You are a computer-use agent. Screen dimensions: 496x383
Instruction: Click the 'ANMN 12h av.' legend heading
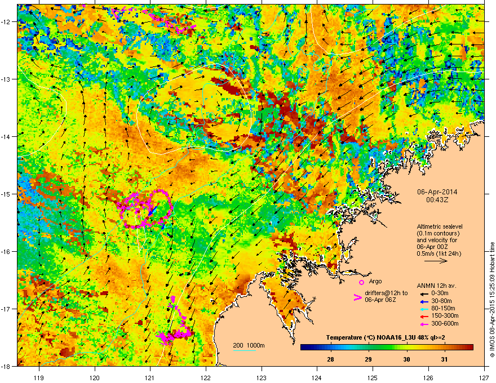436,286
